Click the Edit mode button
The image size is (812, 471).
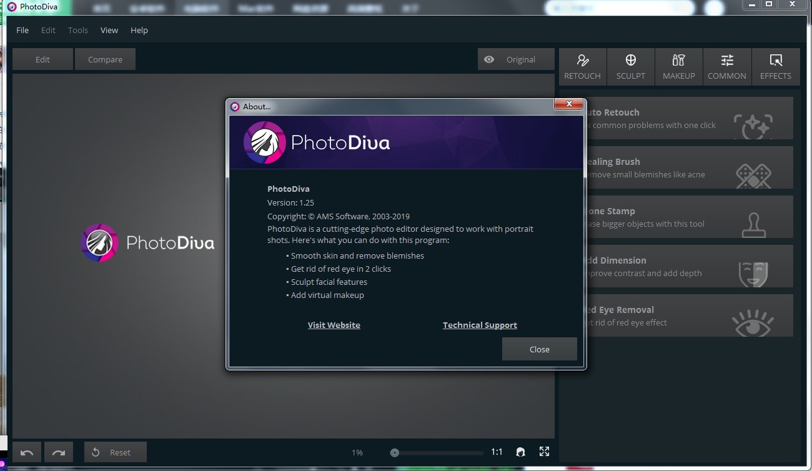click(42, 59)
